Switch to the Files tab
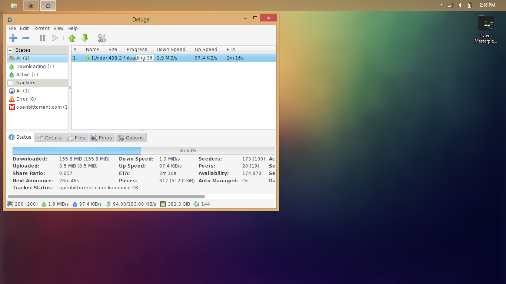 point(77,138)
